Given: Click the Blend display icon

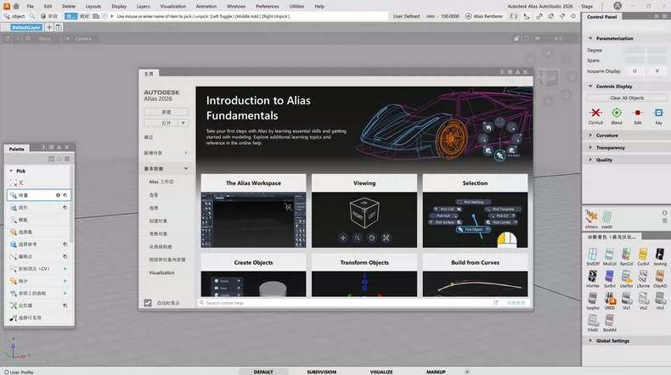Looking at the screenshot, I should 616,112.
